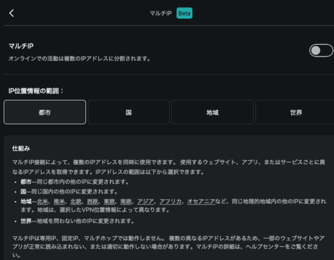
Task: Open the アフリカ region link
Action: tap(171, 201)
